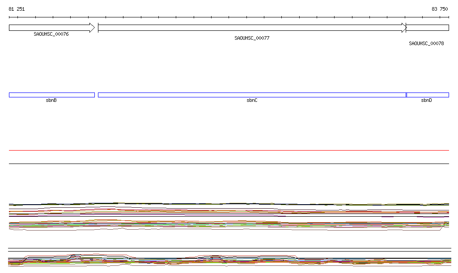Click the end coordinate 83 750
The width and height of the screenshot is (458, 273).
(x=439, y=9)
